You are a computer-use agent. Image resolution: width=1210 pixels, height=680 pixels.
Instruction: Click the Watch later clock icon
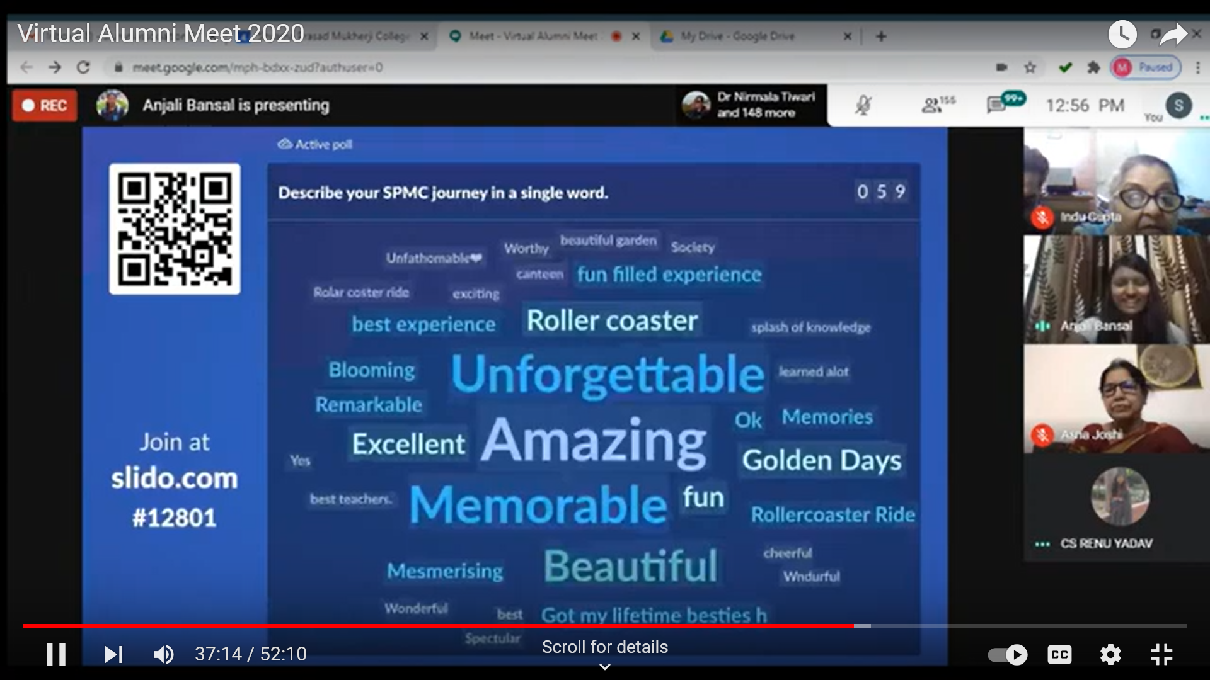point(1122,34)
